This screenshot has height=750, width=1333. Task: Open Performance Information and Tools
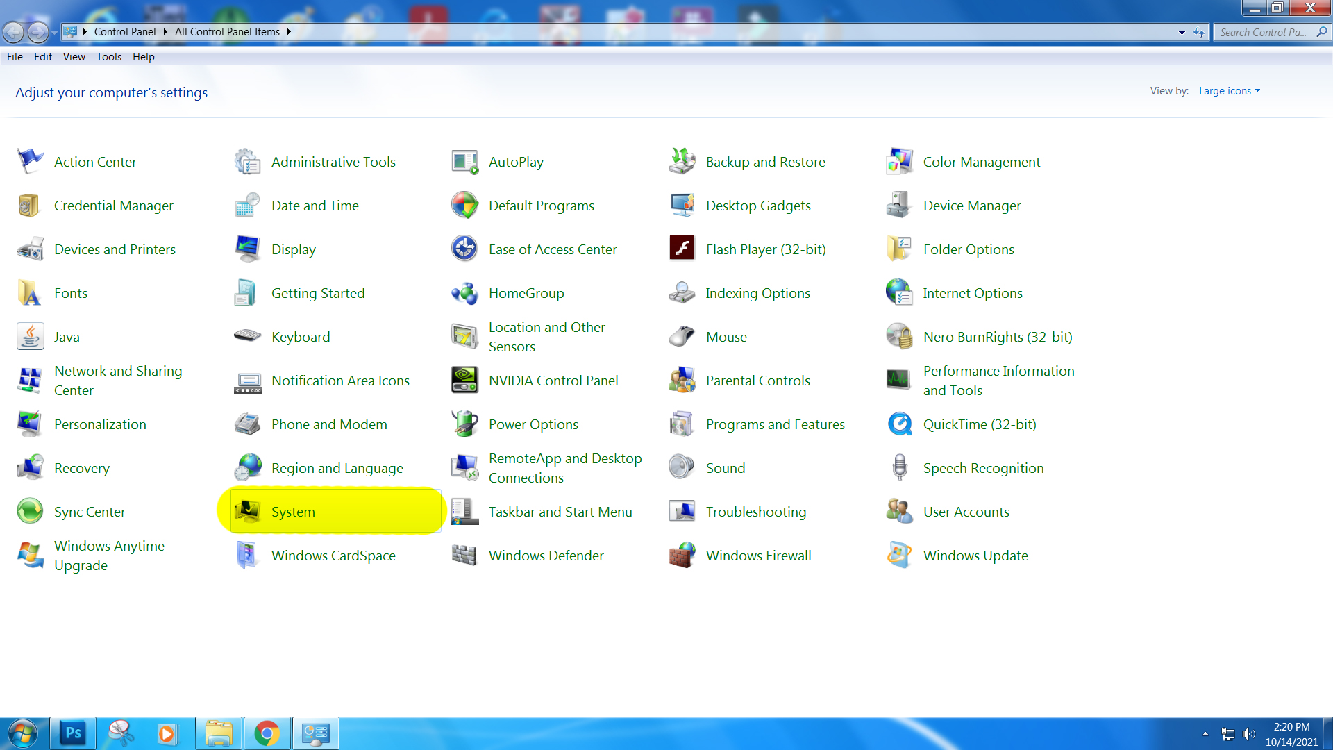coord(999,381)
